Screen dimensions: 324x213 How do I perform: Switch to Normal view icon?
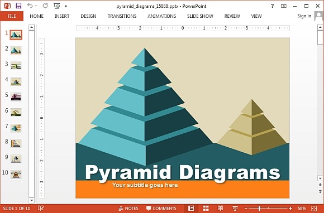point(191,208)
